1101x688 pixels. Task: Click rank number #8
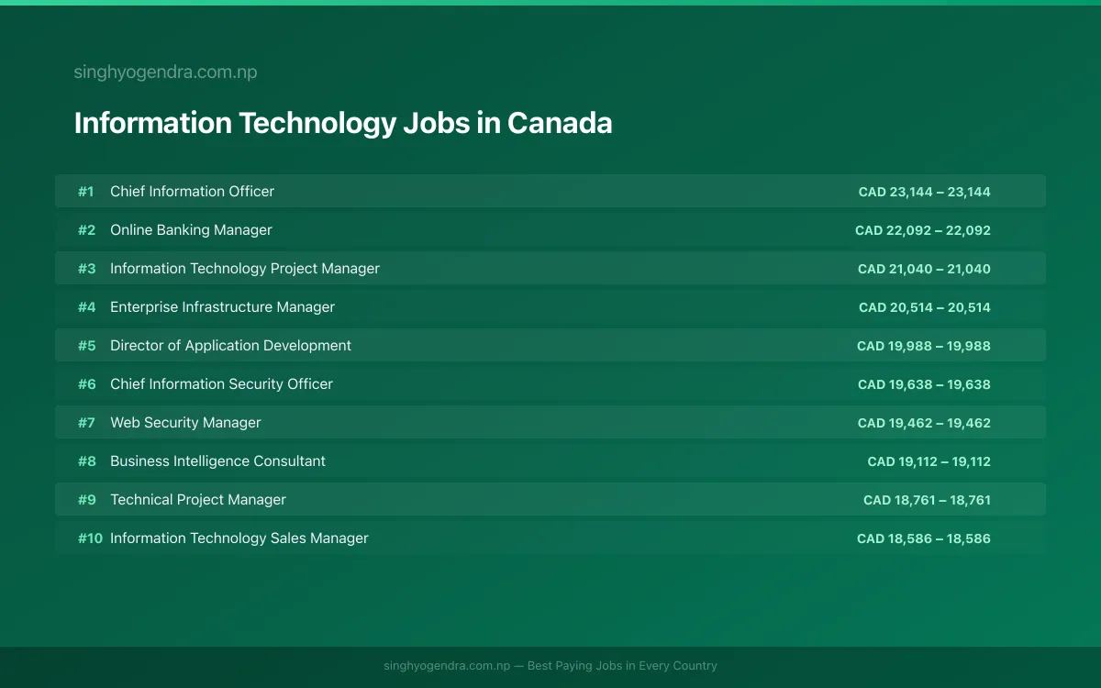pos(86,461)
